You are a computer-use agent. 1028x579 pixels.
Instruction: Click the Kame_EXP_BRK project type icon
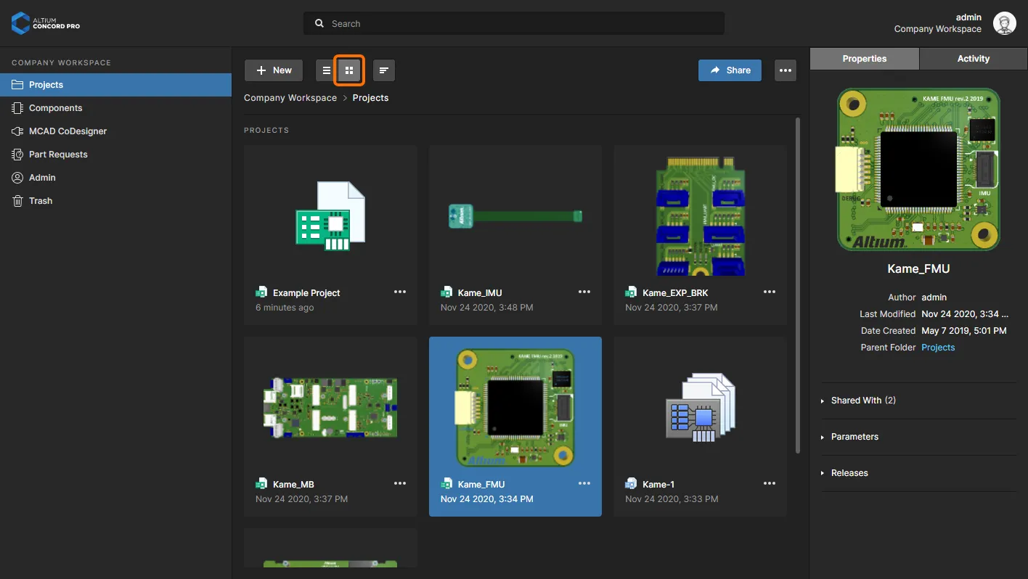(631, 292)
